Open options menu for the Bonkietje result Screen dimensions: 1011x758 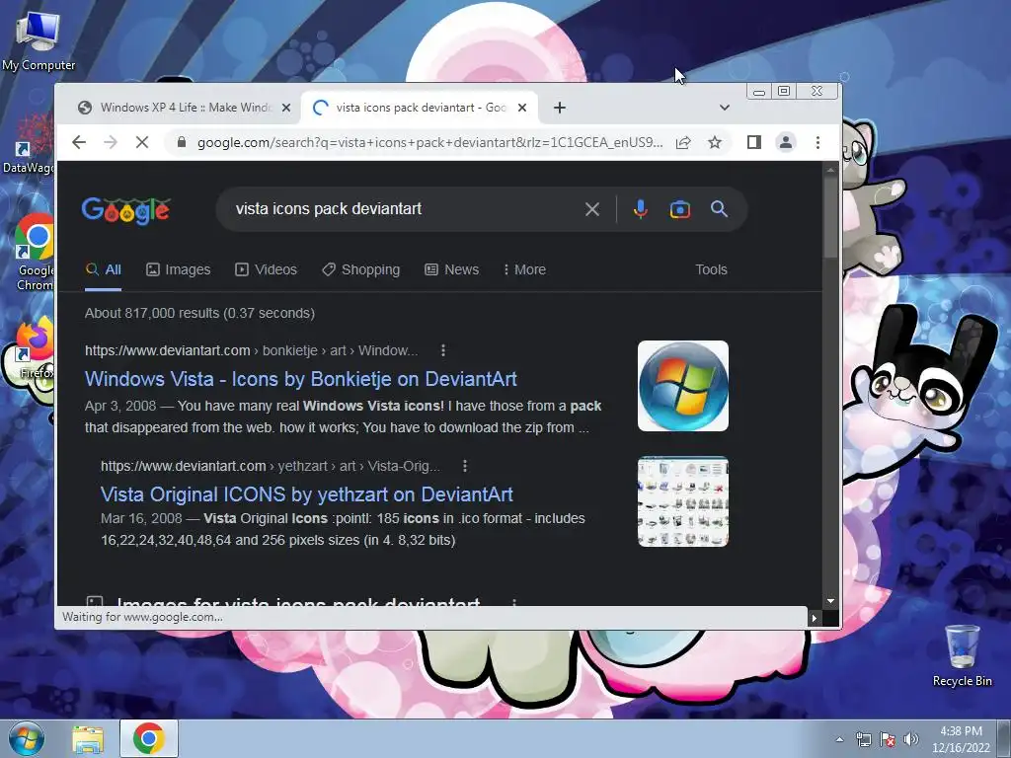(443, 350)
